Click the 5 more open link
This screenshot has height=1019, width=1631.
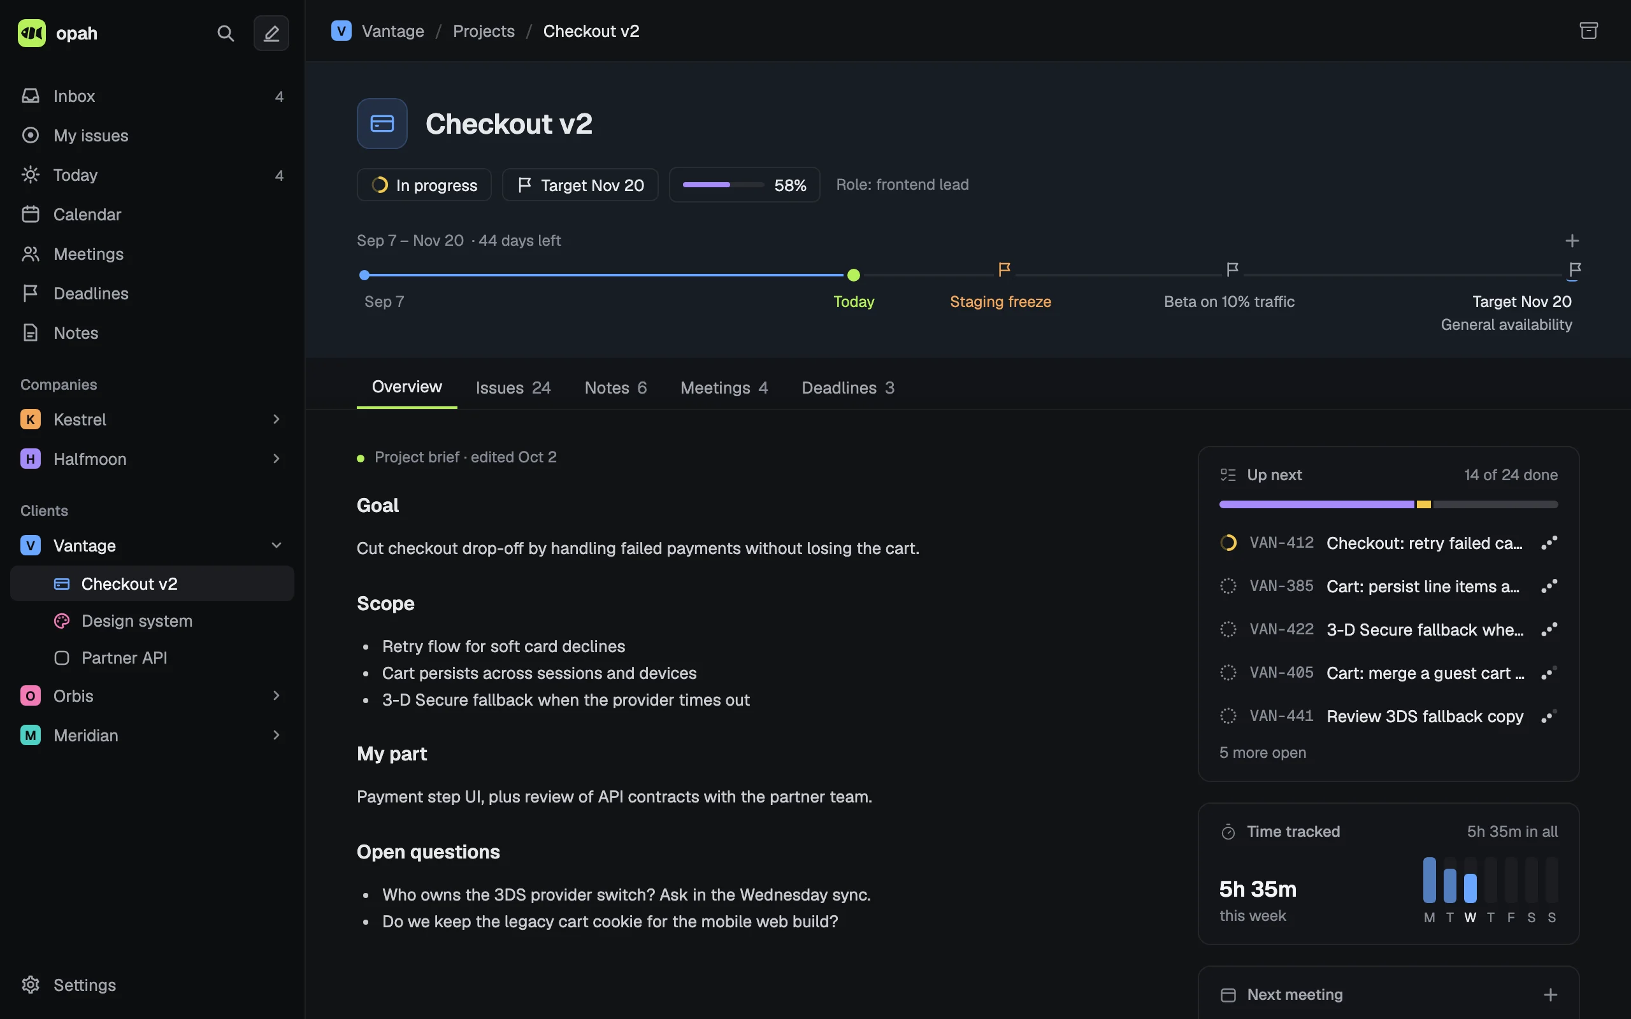tap(1262, 753)
